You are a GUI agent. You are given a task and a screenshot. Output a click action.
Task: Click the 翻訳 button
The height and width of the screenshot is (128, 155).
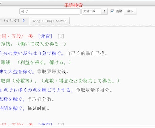point(130,11)
